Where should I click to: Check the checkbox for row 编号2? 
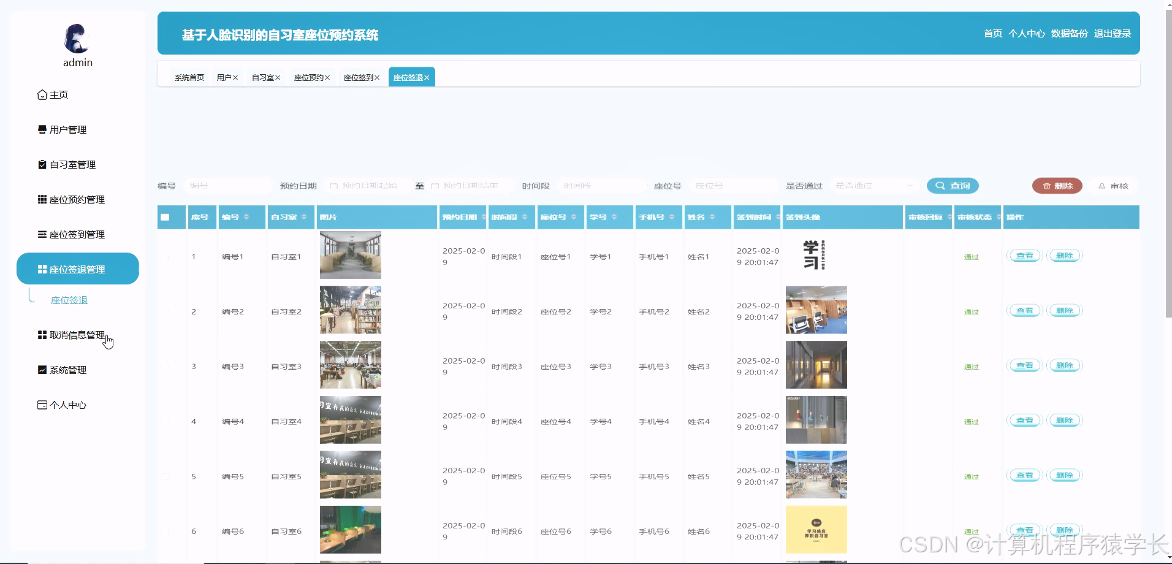(165, 311)
